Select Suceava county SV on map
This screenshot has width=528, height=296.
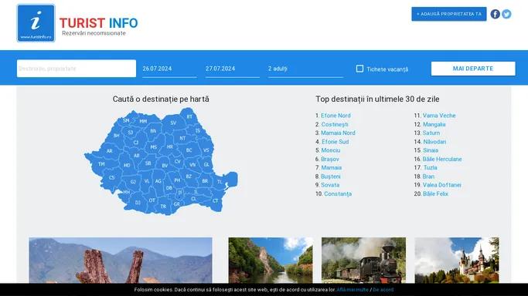click(x=173, y=123)
